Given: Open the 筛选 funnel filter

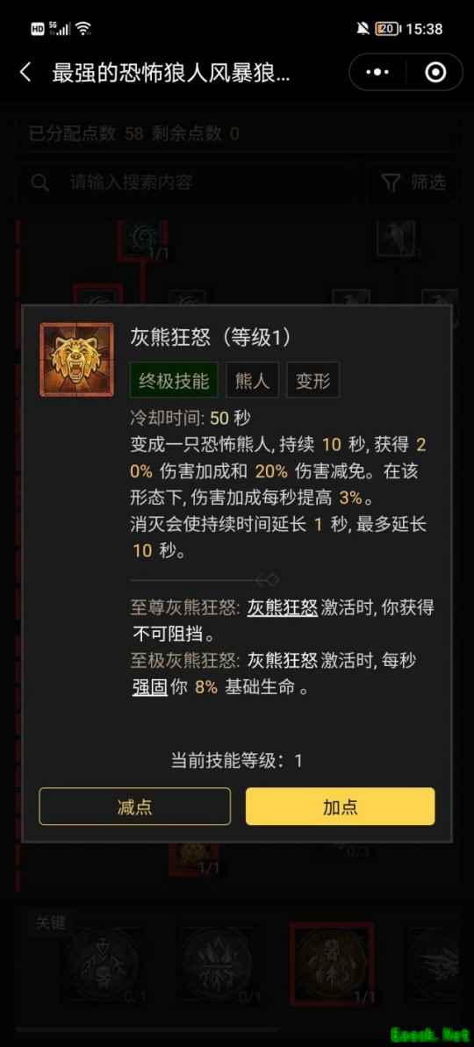Looking at the screenshot, I should [x=414, y=183].
